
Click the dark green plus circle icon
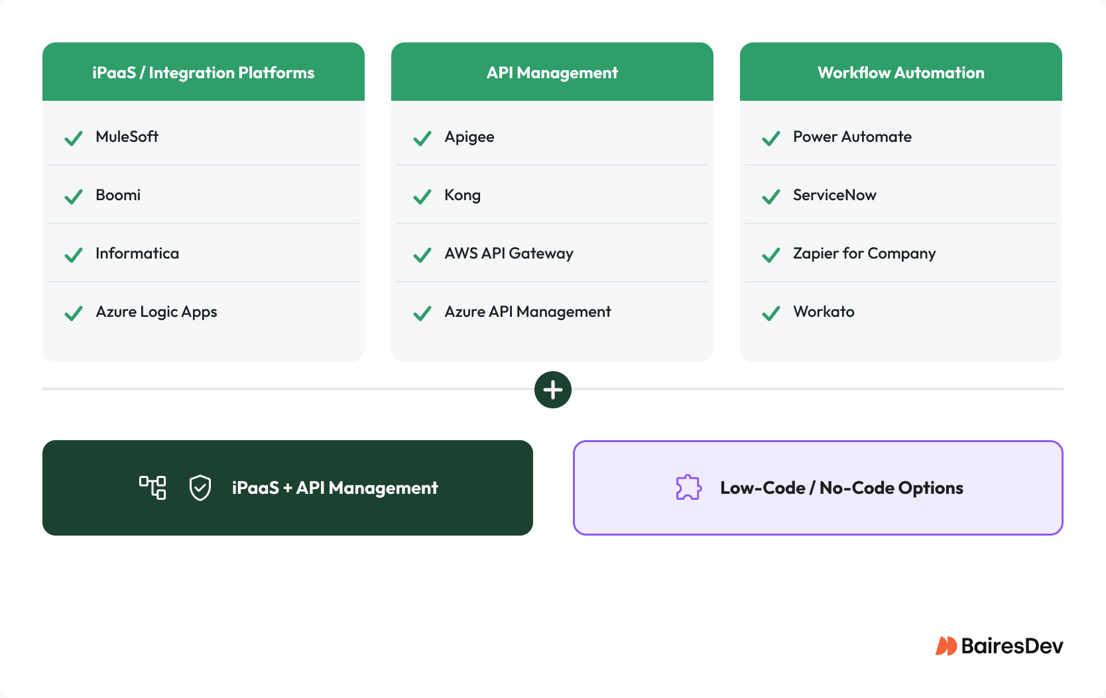pyautogui.click(x=553, y=390)
